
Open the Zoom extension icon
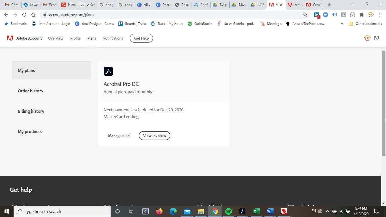[x=326, y=15]
